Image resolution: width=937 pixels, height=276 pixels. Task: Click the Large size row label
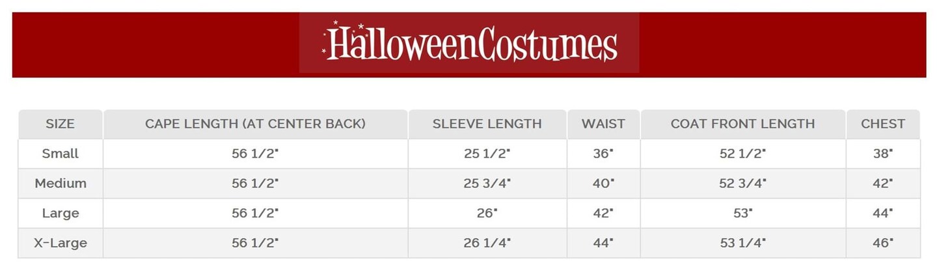pos(60,214)
